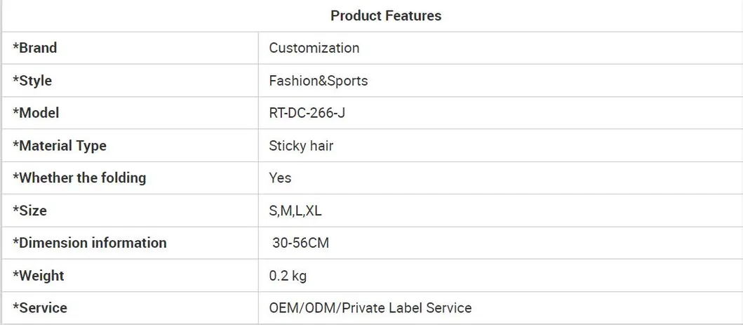This screenshot has width=743, height=325.
Task: Click the 30-56CM dimension value
Action: [300, 244]
